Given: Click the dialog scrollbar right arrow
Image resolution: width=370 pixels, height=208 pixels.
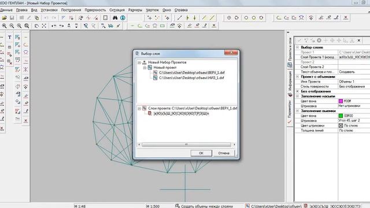Looking at the screenshot, I should [x=234, y=144].
